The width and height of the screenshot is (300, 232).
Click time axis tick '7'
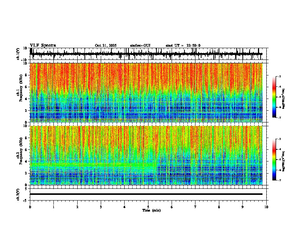[x=195, y=207]
